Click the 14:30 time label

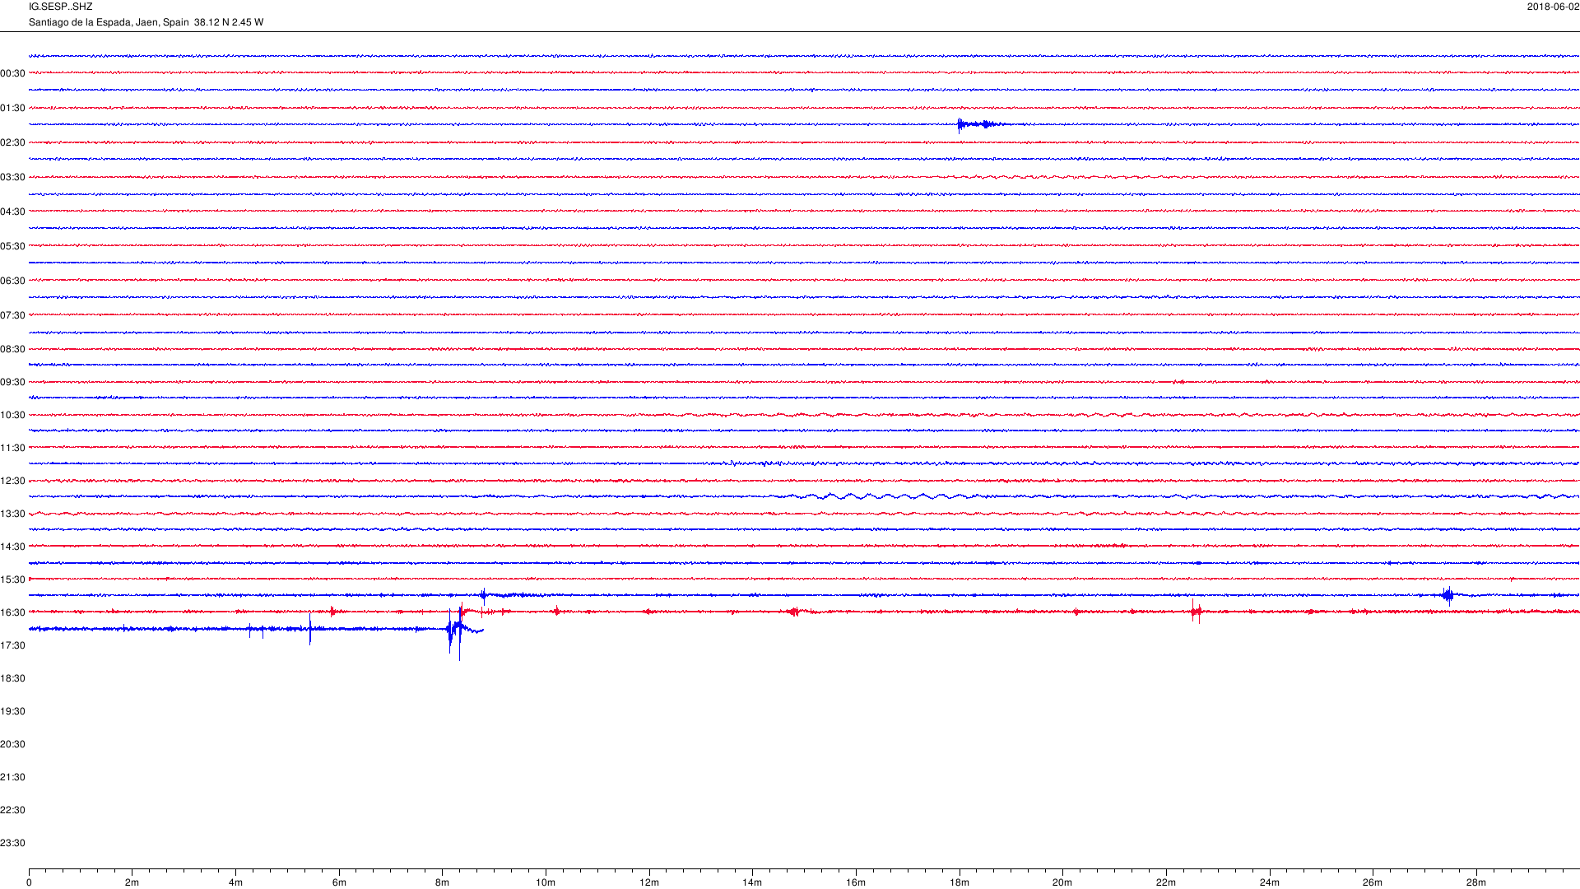click(12, 547)
